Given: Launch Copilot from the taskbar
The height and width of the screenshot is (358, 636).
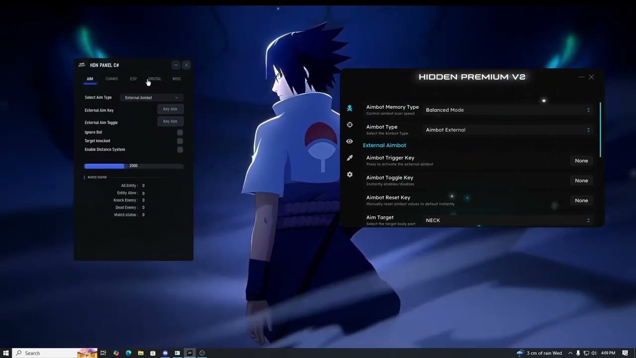Looking at the screenshot, I should (116, 353).
